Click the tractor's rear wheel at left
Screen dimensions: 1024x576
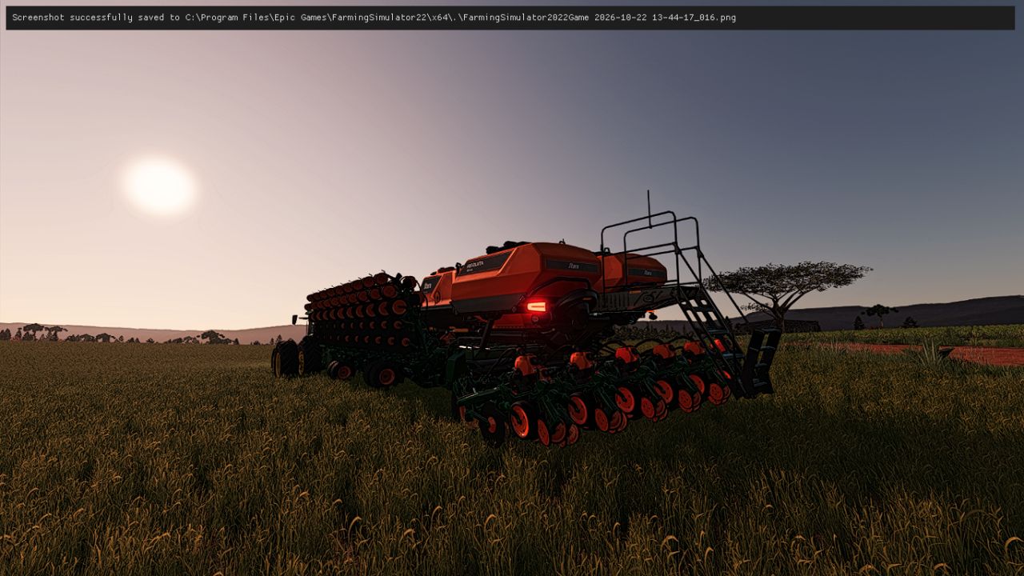[x=286, y=359]
